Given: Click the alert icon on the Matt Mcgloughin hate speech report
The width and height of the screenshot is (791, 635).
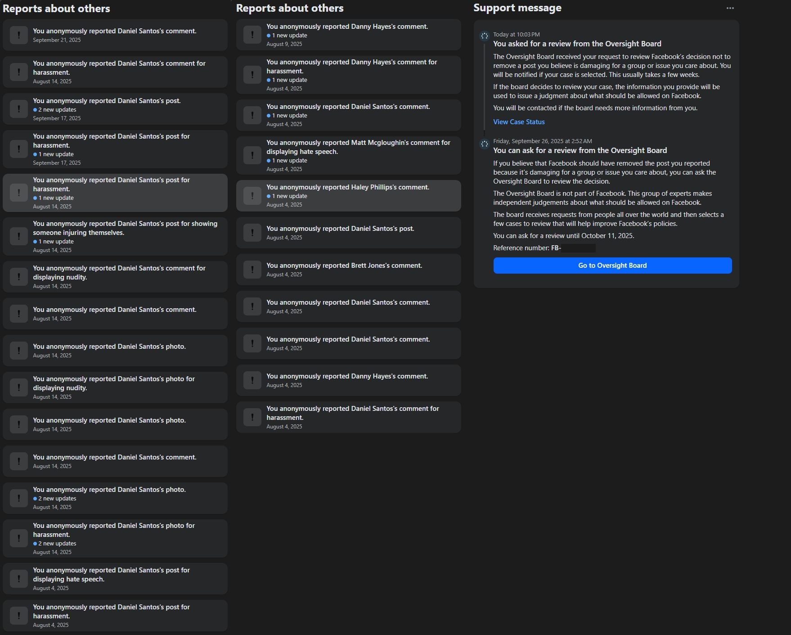Looking at the screenshot, I should pyautogui.click(x=252, y=155).
